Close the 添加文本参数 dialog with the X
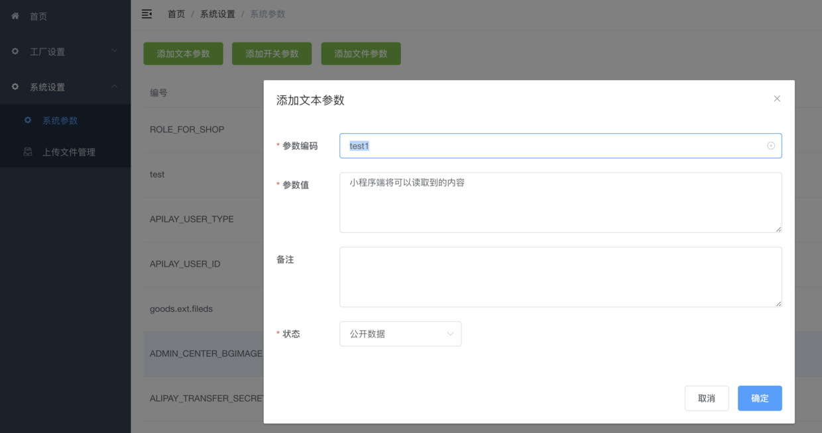 point(777,99)
